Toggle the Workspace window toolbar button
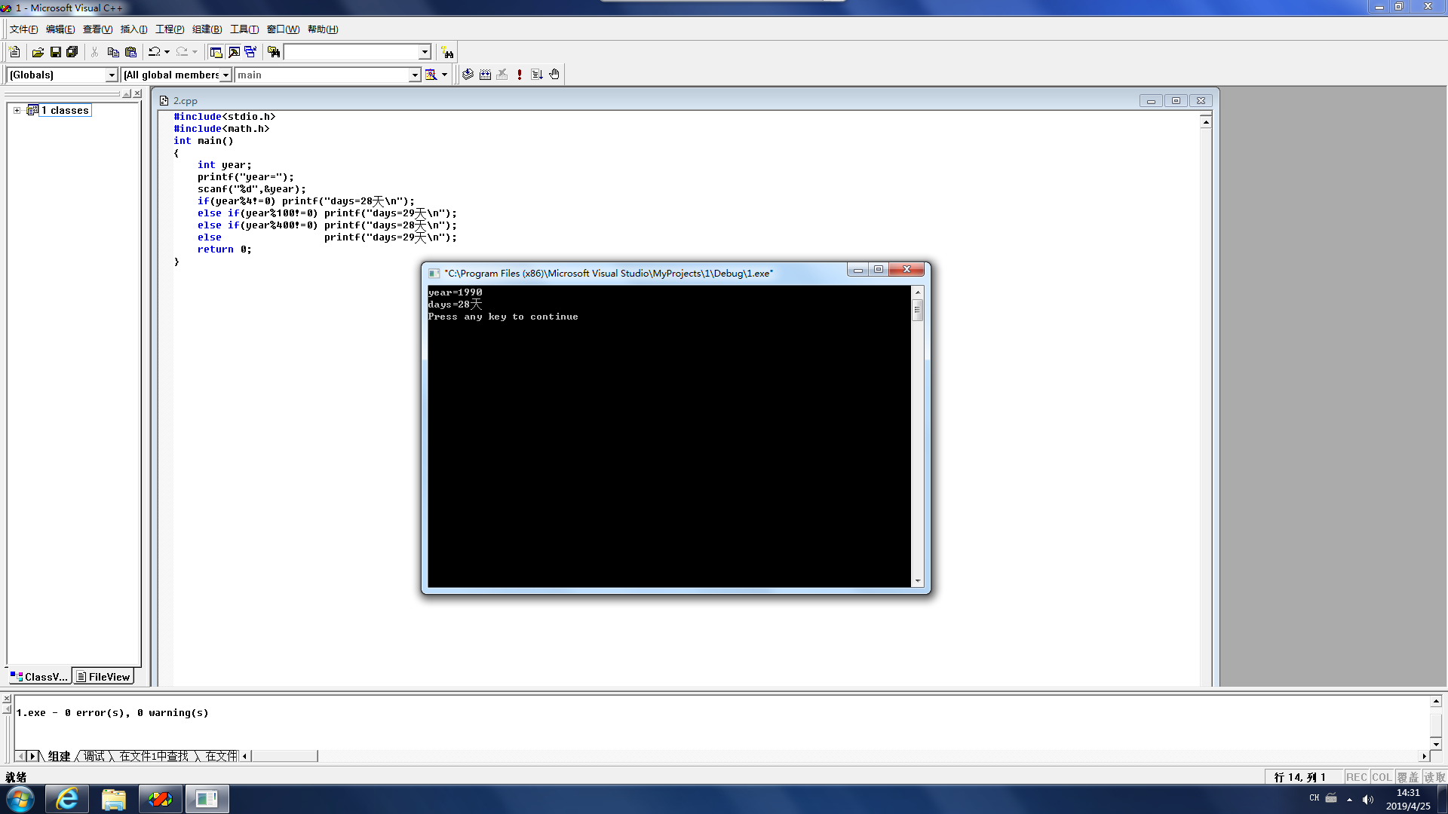 [x=216, y=52]
